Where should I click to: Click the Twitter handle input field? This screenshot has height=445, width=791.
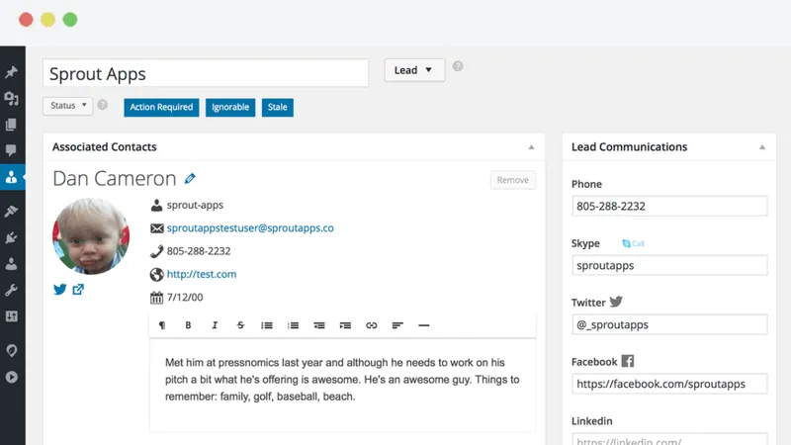[669, 324]
